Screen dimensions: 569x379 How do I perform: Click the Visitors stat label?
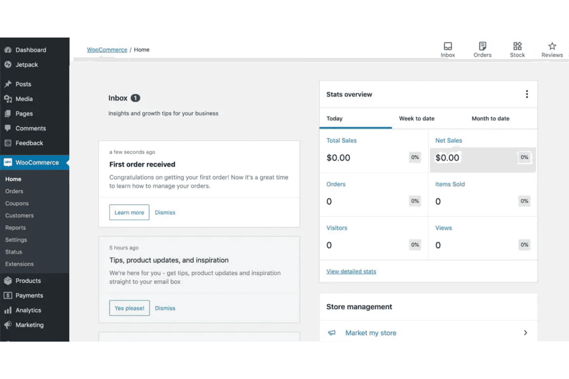click(337, 228)
